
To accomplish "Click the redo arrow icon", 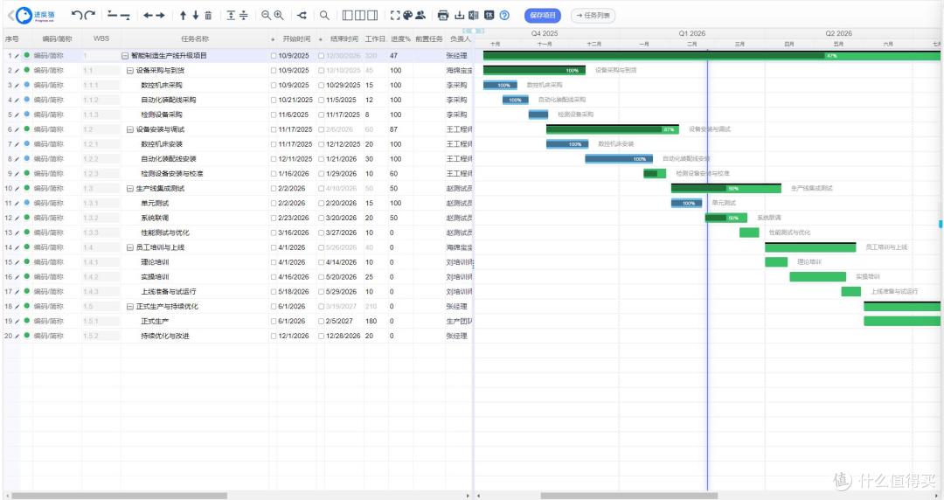I will point(90,15).
